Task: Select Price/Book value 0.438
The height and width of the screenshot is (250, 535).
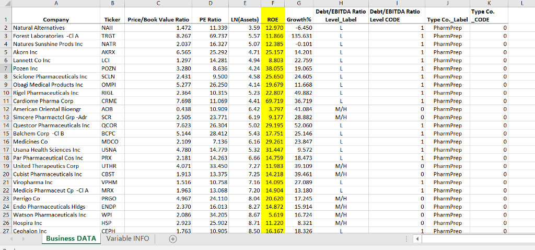Action: 158,109
